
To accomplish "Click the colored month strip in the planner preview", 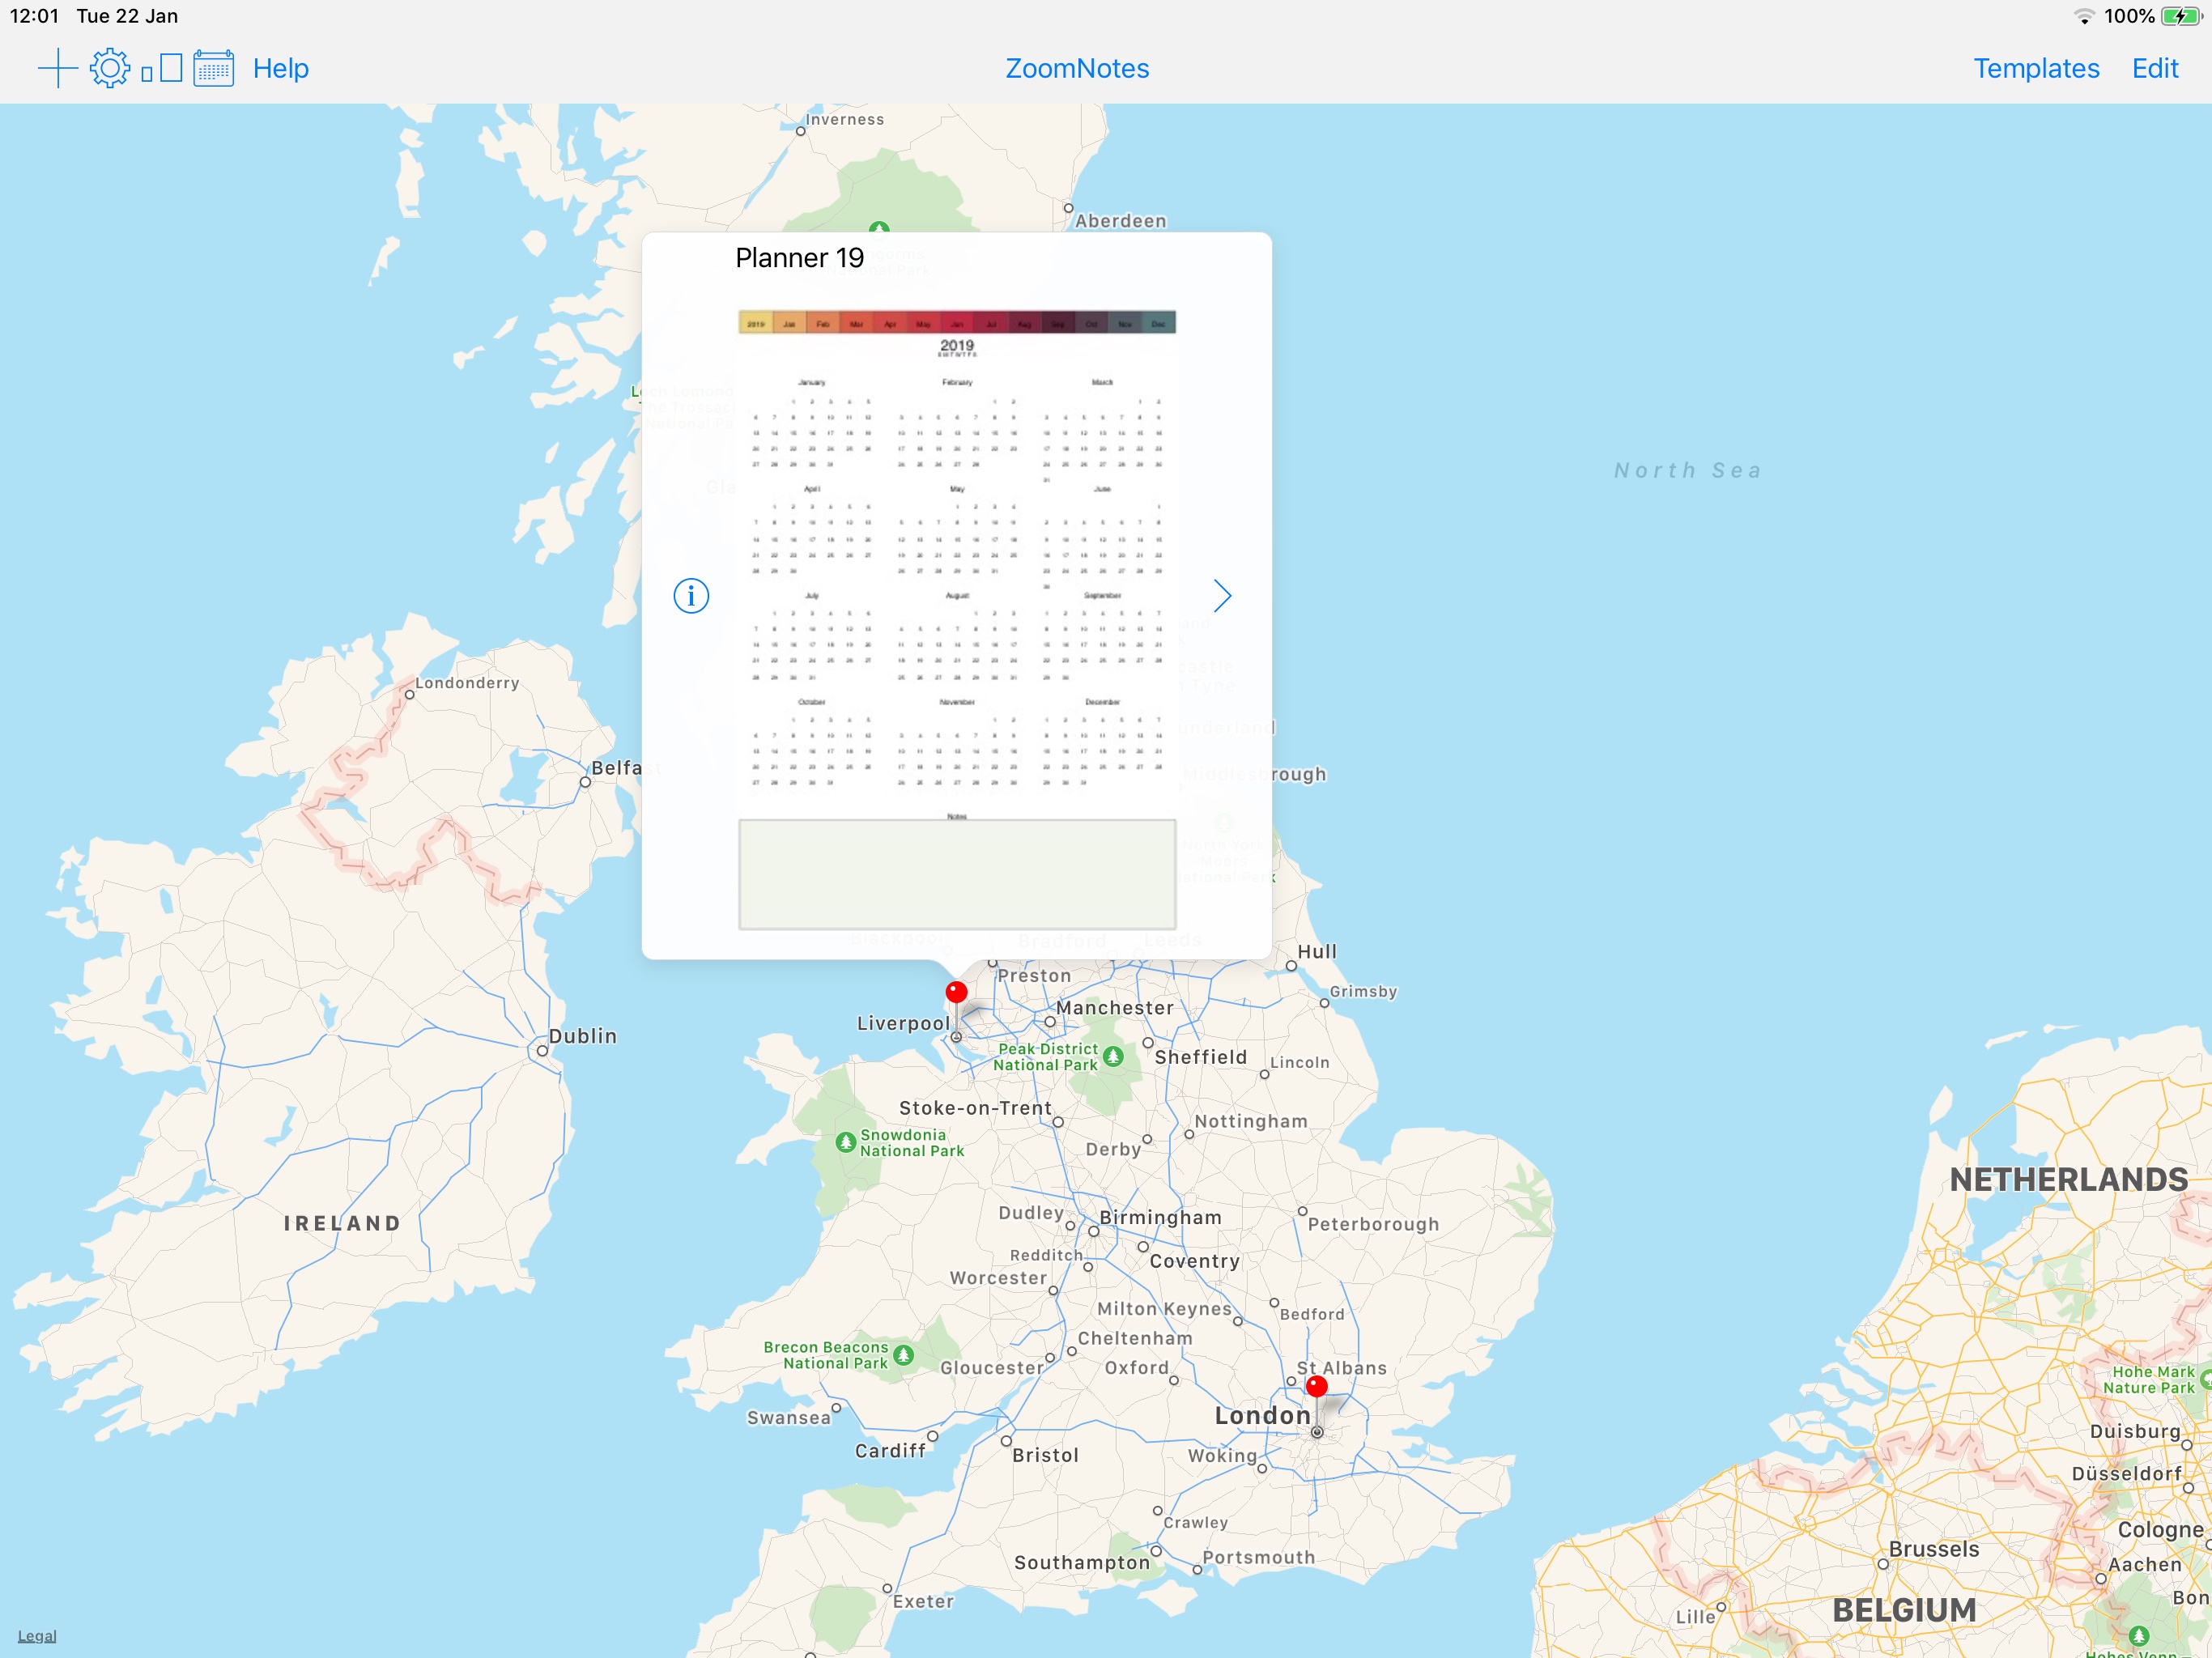I will (x=957, y=323).
